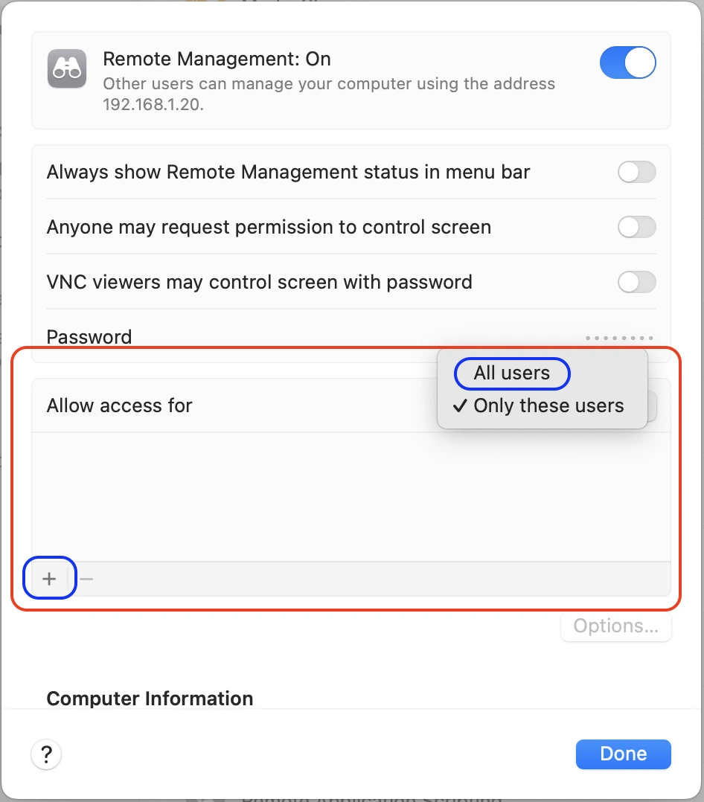Click the Remote Management: On title text

(x=217, y=59)
